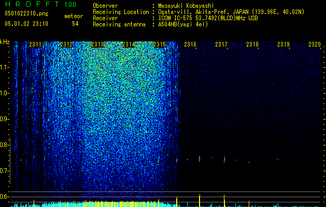Click the 2317 time marker
Screen dimensions: 326x207
click(221, 45)
